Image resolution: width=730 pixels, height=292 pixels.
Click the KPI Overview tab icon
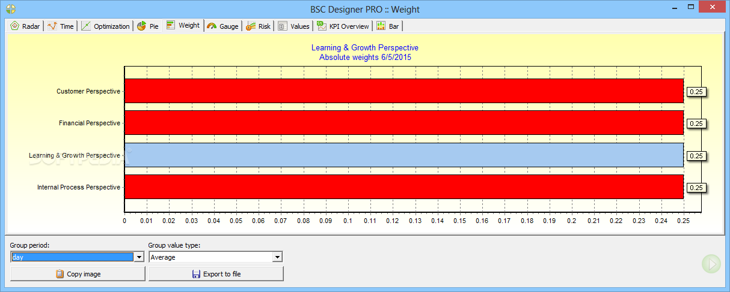(x=321, y=26)
